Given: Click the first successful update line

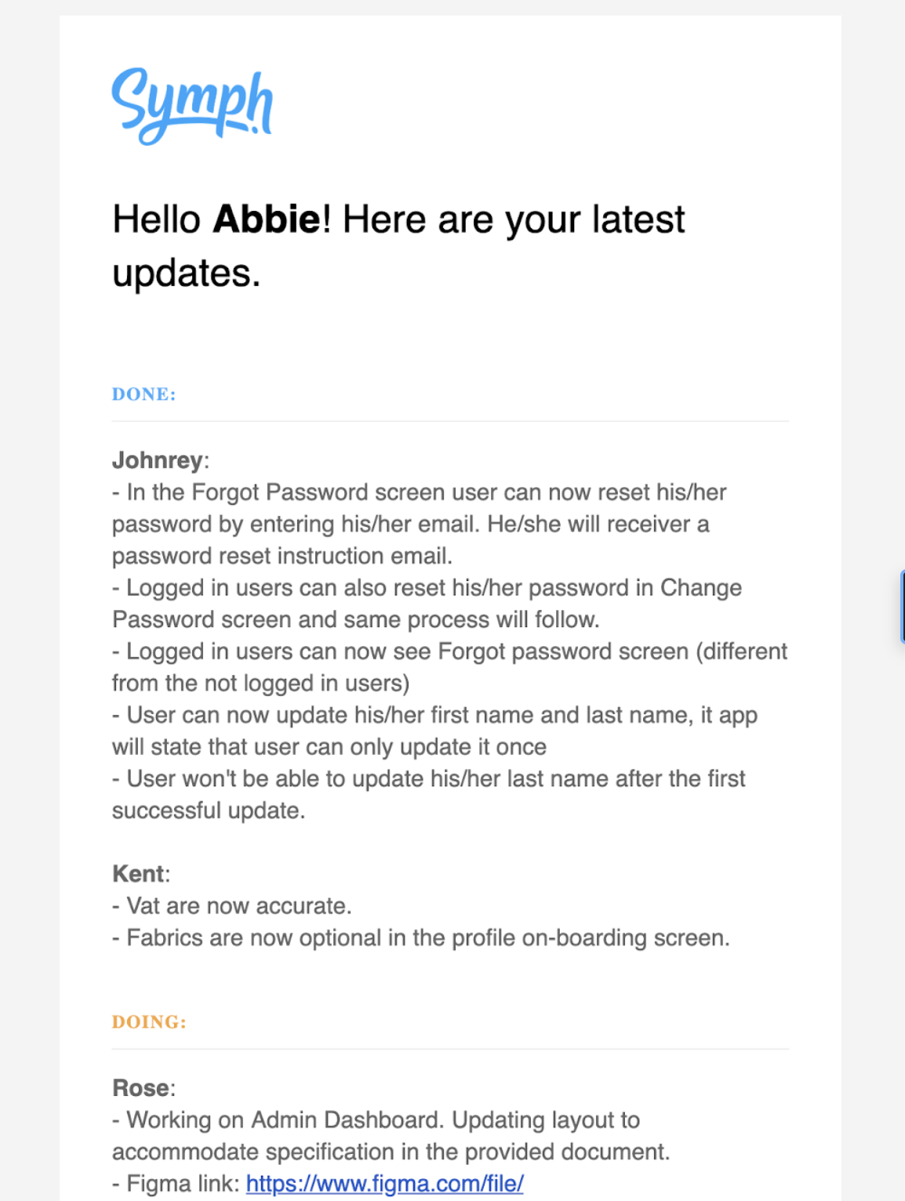Looking at the screenshot, I should point(209,811).
